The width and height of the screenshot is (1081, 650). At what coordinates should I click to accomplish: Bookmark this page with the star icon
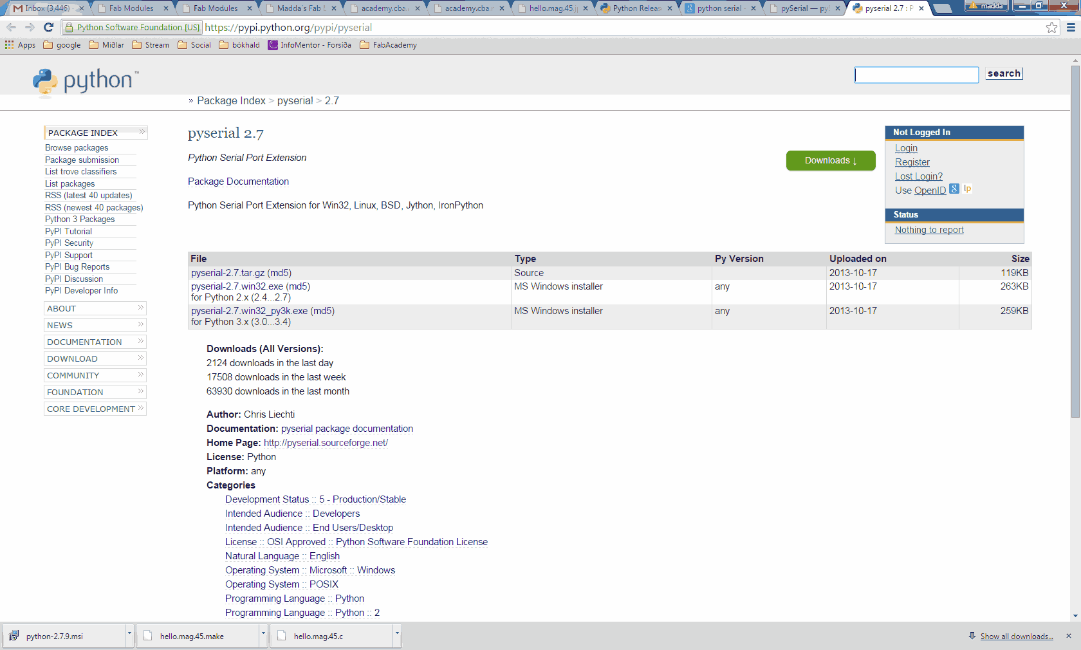point(1051,27)
